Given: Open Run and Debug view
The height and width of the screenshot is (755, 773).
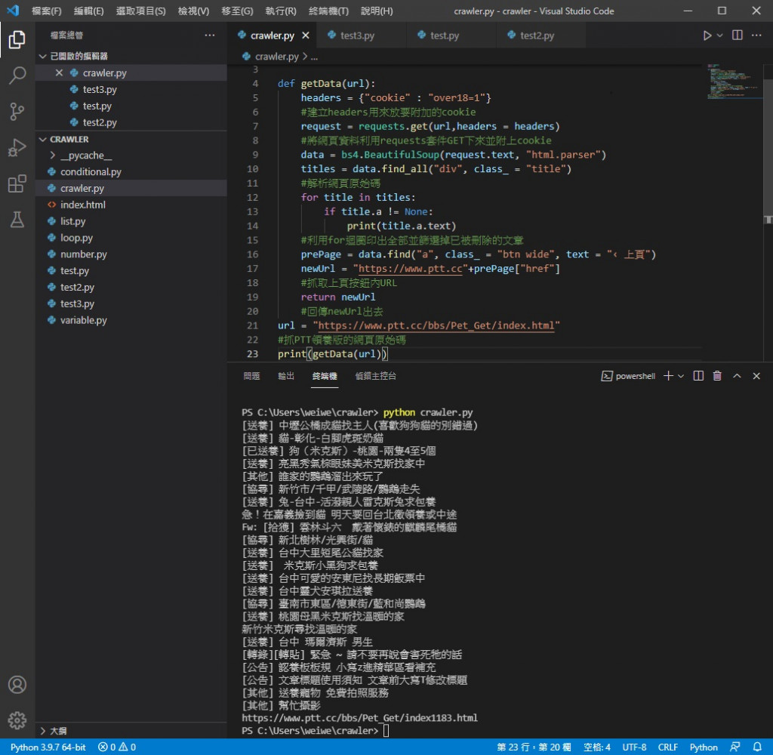Looking at the screenshot, I should point(17,148).
